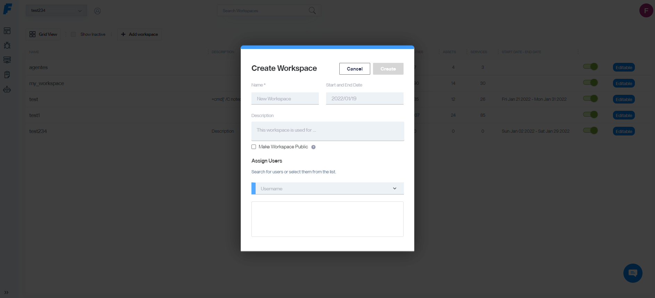Click the Add workspace button
655x298 pixels.
tap(140, 34)
